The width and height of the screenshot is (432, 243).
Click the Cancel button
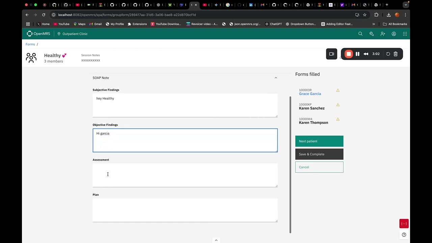click(319, 167)
